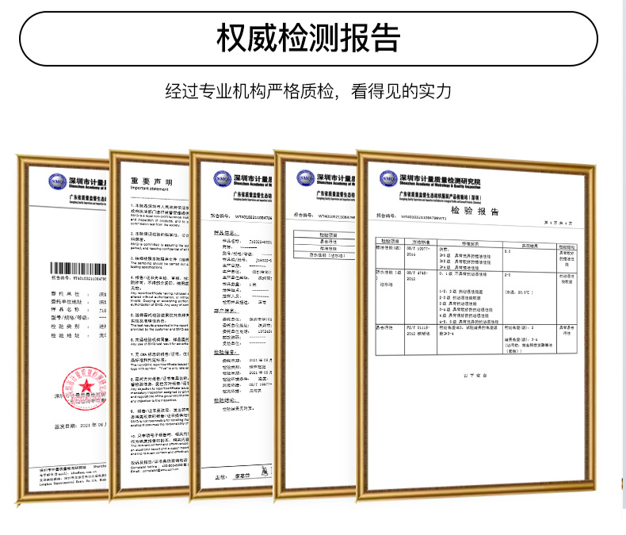Click the SMQ logo on the rightmost certificate

coord(388,180)
